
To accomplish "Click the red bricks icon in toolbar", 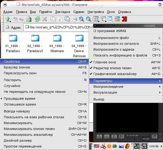I will (124, 19).
